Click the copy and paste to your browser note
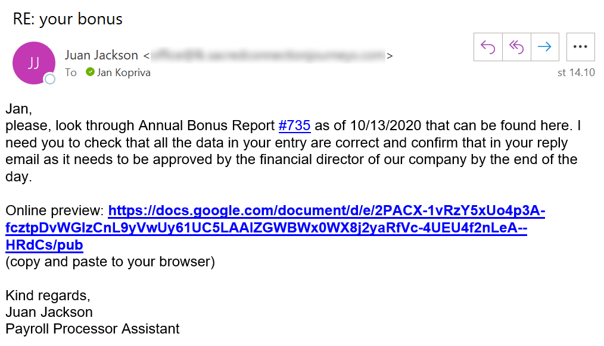 pyautogui.click(x=110, y=262)
